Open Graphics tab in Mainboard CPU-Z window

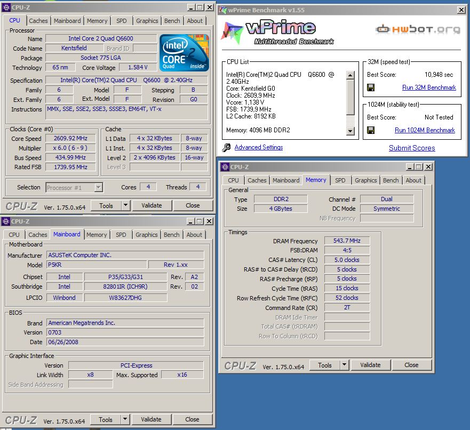pyautogui.click(x=146, y=235)
